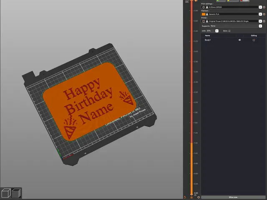Open editing icon for Body1

click(x=254, y=40)
